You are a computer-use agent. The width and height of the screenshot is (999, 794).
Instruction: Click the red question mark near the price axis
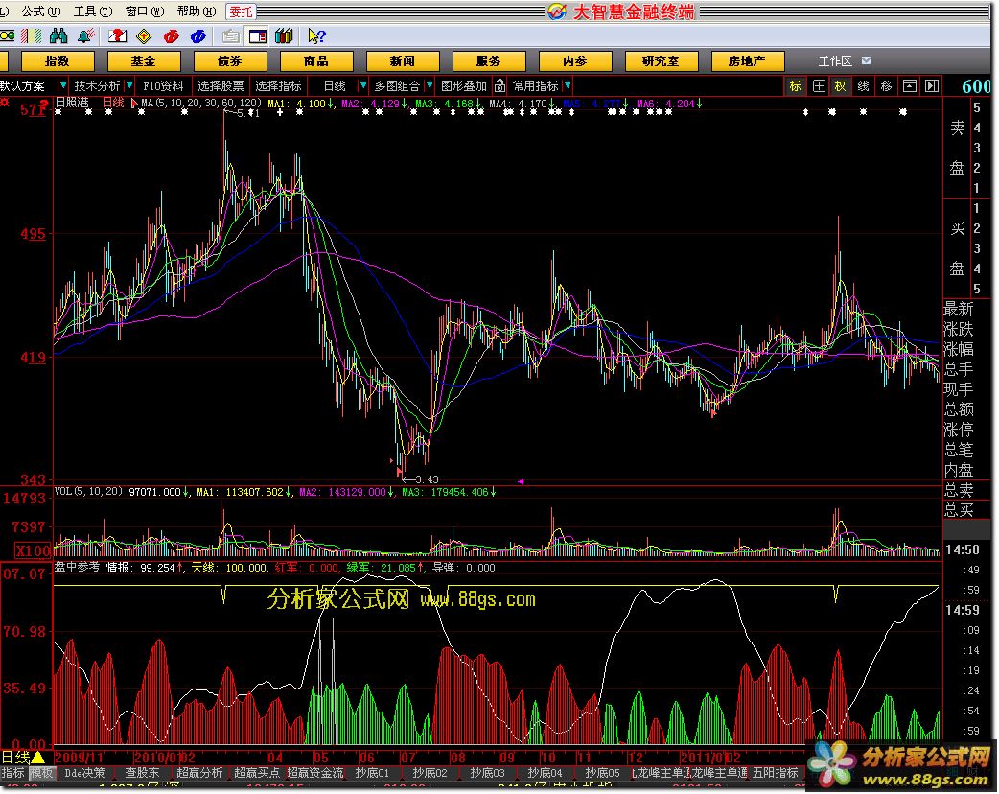43,104
